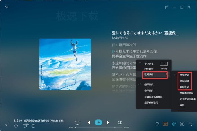The height and width of the screenshot is (131, 197).
Task: Toggle fullscreen corners icon at bottom left
Action: tap(7, 124)
